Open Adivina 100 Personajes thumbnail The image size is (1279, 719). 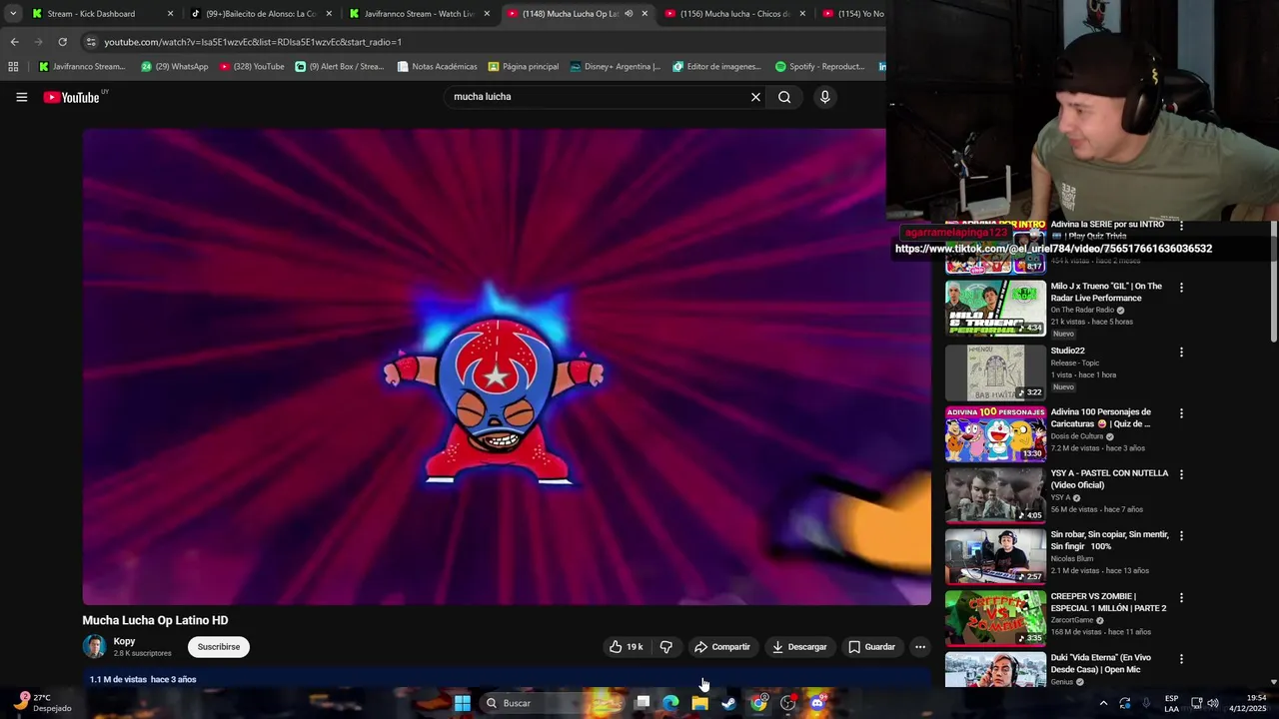pyautogui.click(x=995, y=433)
